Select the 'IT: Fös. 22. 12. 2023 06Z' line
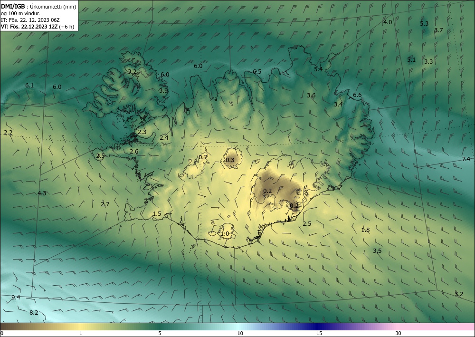Image resolution: width=475 pixels, height=337 pixels. pos(30,20)
